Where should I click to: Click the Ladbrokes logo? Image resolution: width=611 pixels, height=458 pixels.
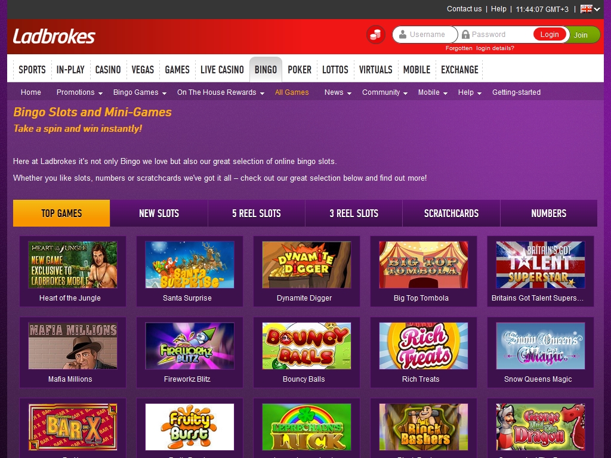(54, 36)
